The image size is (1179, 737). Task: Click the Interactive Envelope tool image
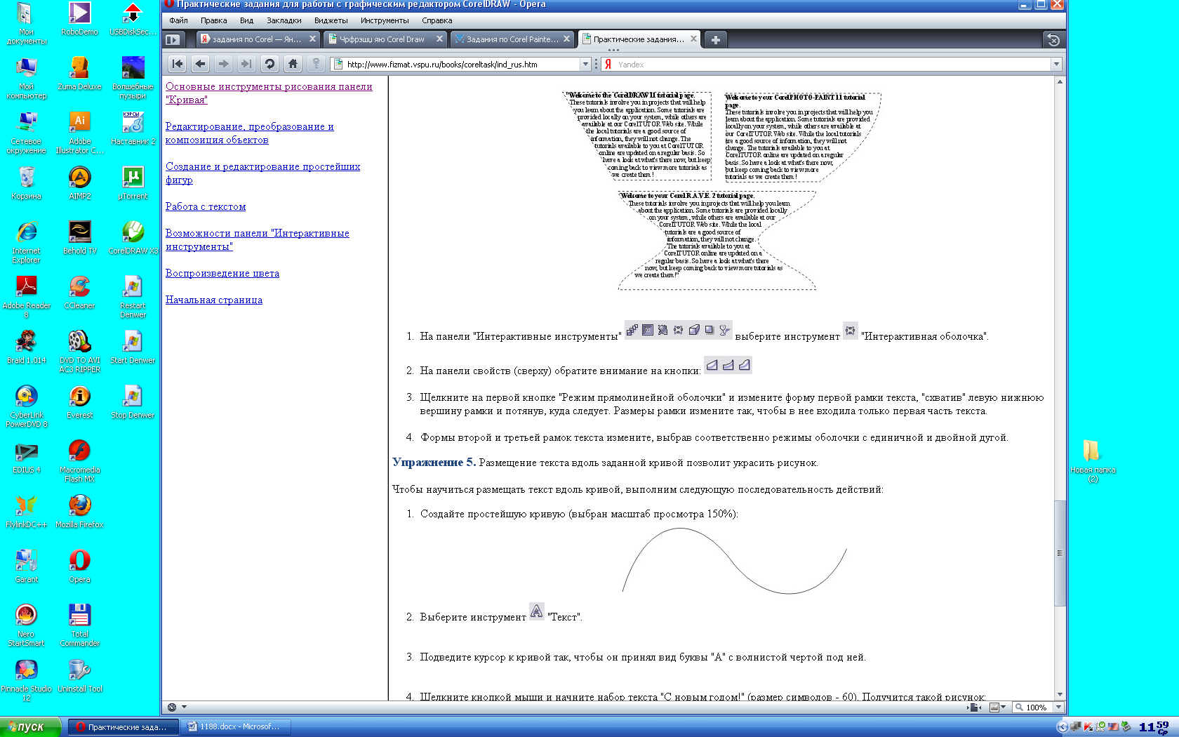[851, 331]
